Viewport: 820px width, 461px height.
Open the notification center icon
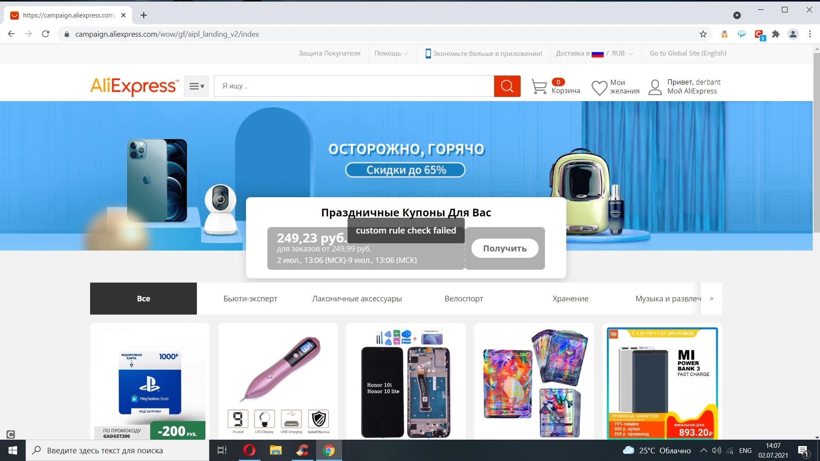pyautogui.click(x=803, y=451)
